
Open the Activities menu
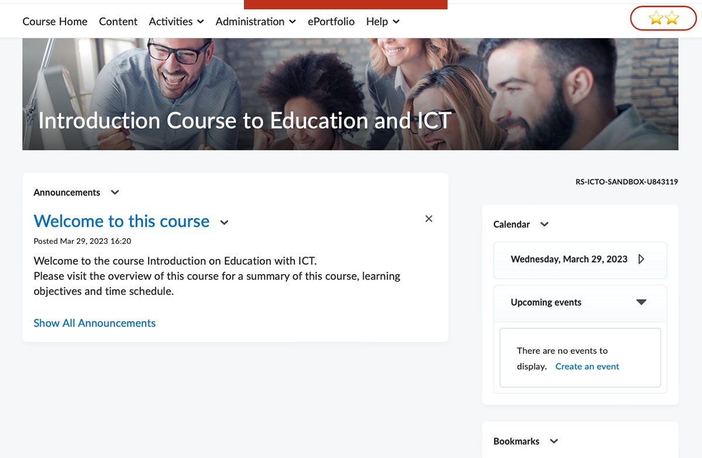point(176,22)
